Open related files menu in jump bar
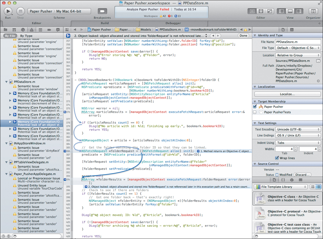This screenshot has height=239, width=323. (x=67, y=30)
